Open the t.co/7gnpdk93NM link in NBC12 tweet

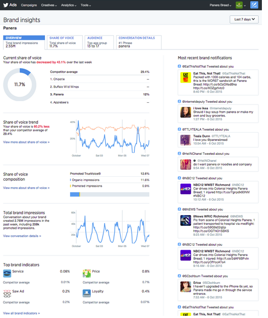(x=233, y=192)
